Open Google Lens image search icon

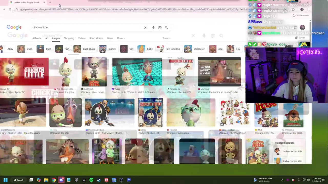click(160, 27)
